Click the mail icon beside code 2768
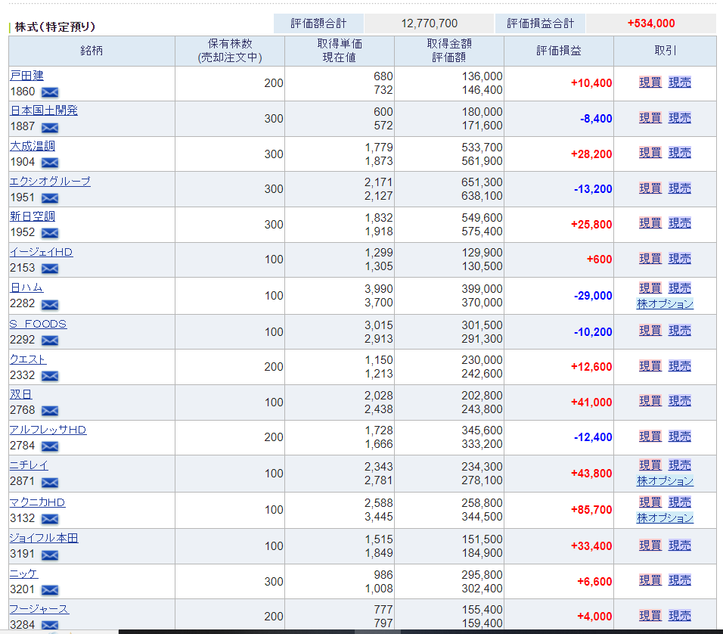Viewport: 723px width, 634px height. [x=50, y=411]
